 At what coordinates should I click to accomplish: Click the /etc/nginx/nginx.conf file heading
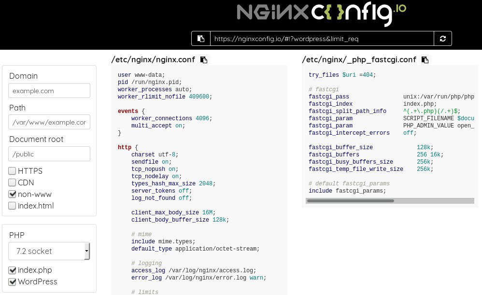[x=153, y=59]
